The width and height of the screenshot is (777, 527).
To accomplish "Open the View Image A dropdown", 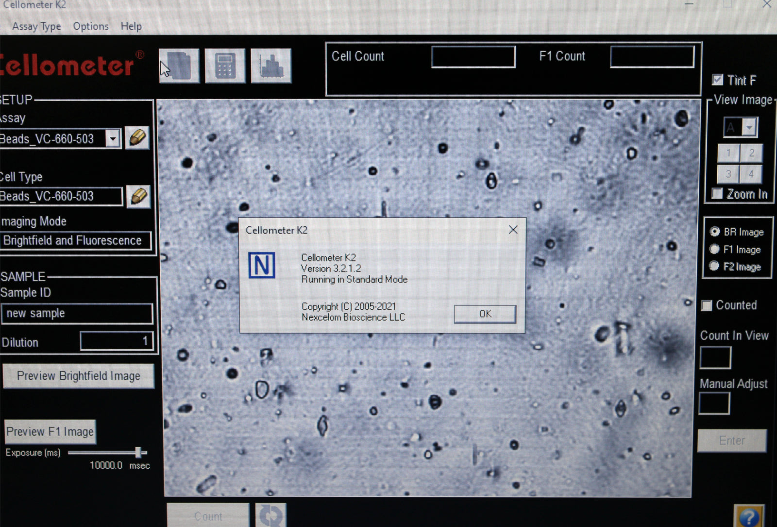I will 749,127.
